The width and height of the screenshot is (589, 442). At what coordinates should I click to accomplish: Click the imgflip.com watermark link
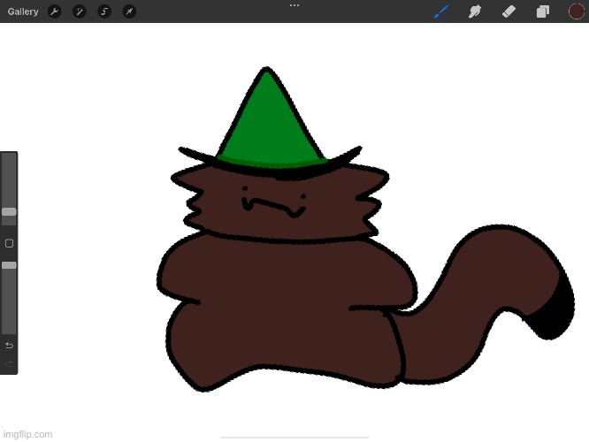point(28,434)
